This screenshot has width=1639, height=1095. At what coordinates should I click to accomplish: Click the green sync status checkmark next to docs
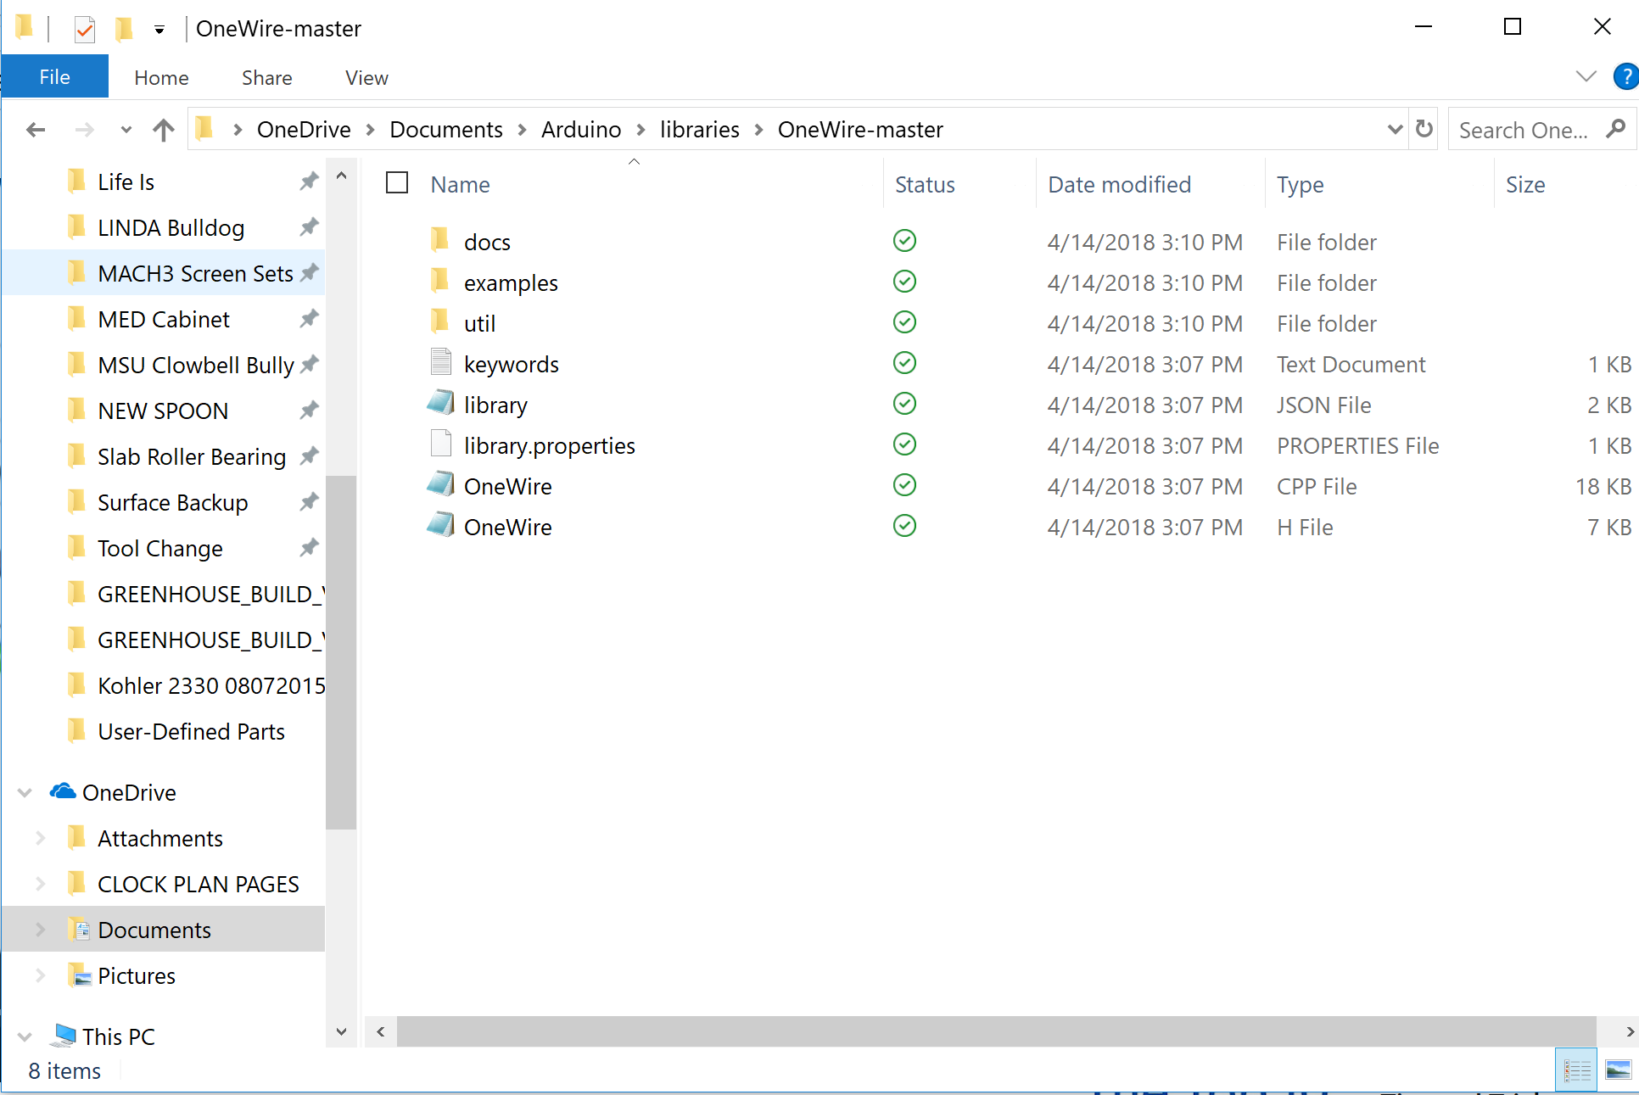(903, 241)
